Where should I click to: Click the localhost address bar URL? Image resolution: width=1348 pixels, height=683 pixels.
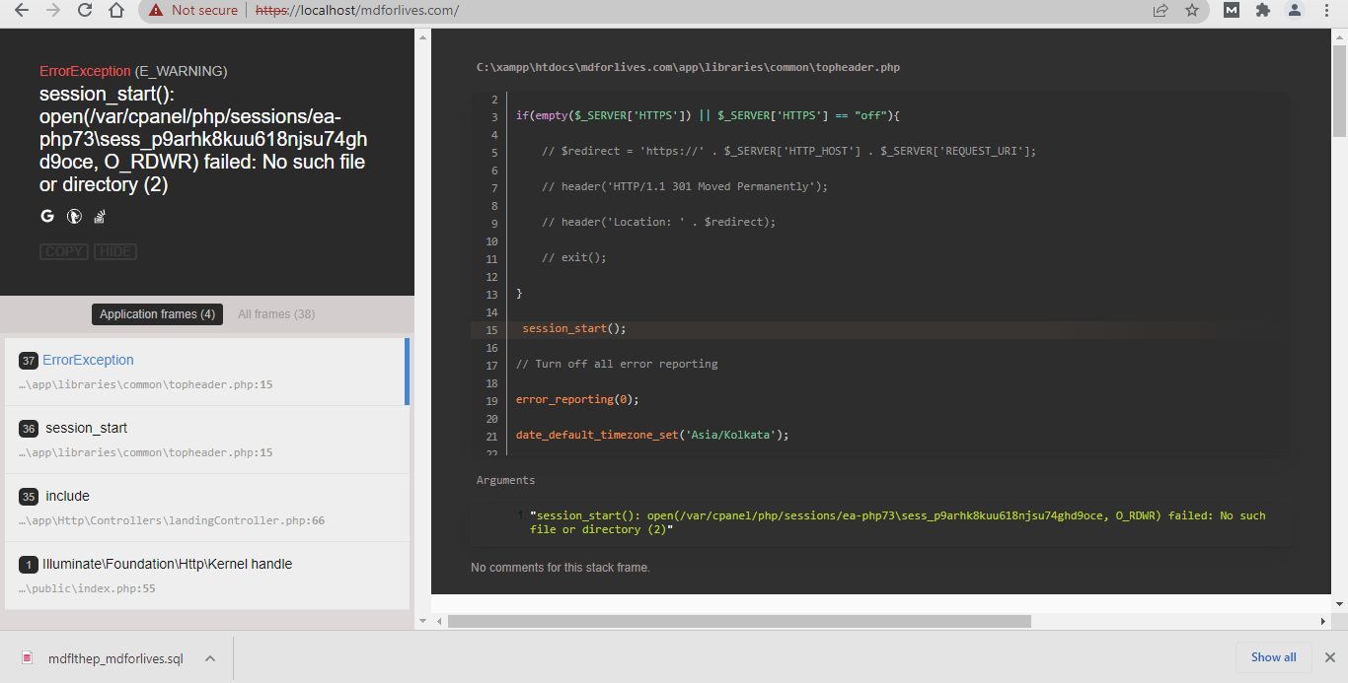click(357, 11)
